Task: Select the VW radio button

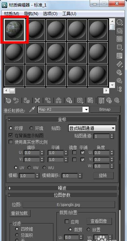Action: [29, 167]
